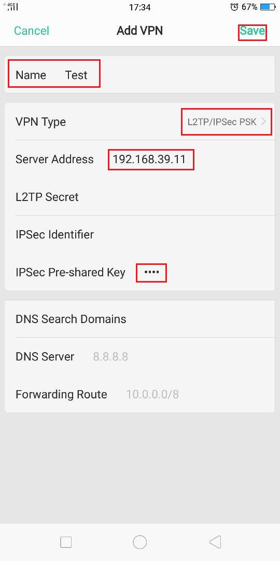The width and height of the screenshot is (280, 561).
Task: Open the VPN Type selector
Action: coord(140,122)
